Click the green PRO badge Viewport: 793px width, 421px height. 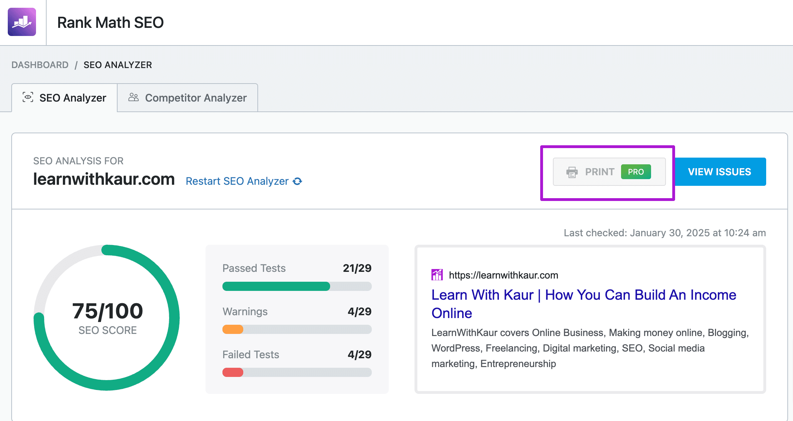(x=636, y=172)
